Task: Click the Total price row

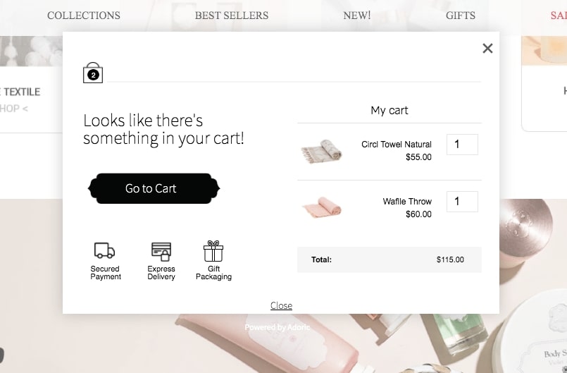Action: tap(390, 259)
